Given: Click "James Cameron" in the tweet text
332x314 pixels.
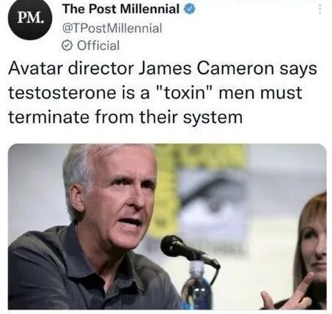Looking at the screenshot, I should [x=207, y=69].
